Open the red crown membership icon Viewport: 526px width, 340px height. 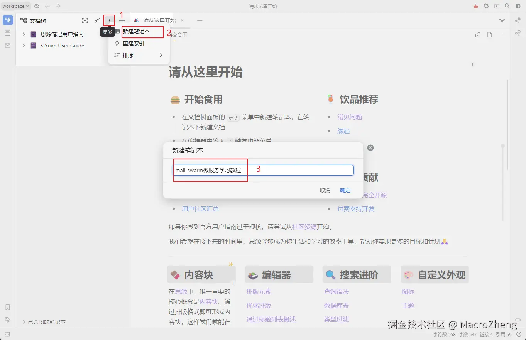pos(476,6)
